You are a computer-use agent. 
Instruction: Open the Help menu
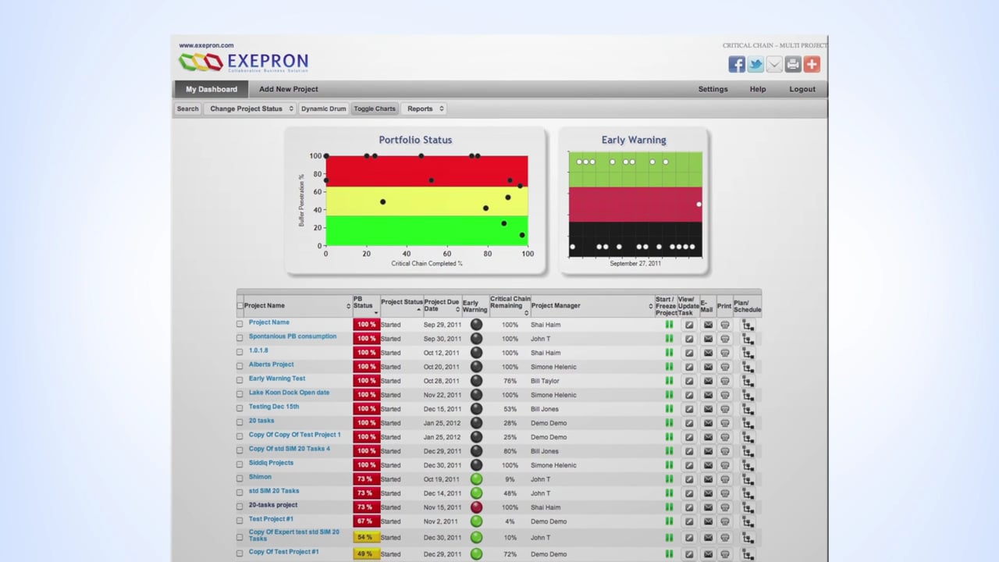click(758, 89)
